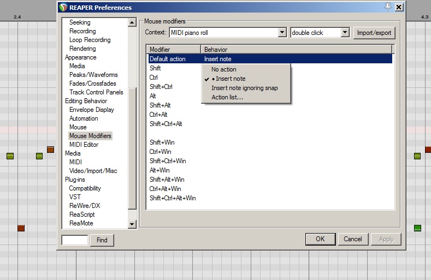431x280 pixels.
Task: Open the Compatibility preferences page
Action: (x=85, y=188)
